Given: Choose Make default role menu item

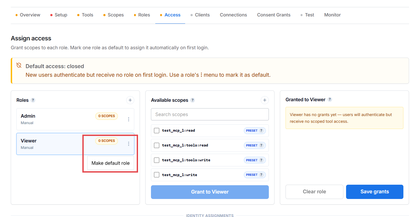Looking at the screenshot, I should 111,163.
